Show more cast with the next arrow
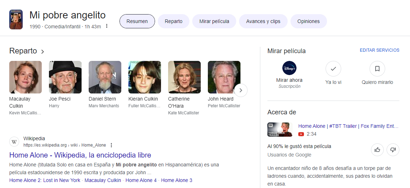Image resolution: width=410 pixels, height=188 pixels. click(241, 90)
